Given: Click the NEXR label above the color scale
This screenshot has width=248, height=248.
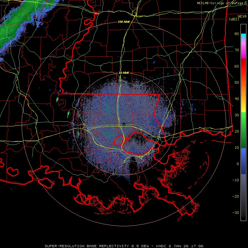Looking at the screenshot, I should click(242, 17).
